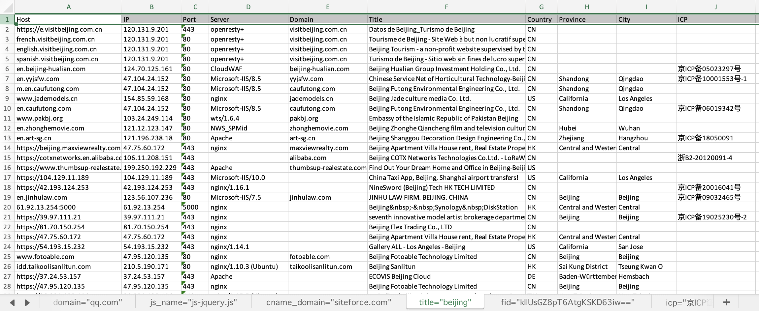The image size is (759, 311).
Task: Select port cell 5000
Action: [195, 207]
